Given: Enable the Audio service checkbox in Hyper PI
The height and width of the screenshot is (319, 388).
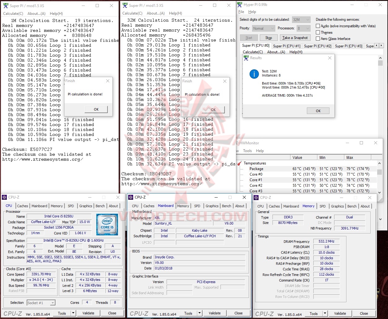Looking at the screenshot, I should (x=318, y=26).
